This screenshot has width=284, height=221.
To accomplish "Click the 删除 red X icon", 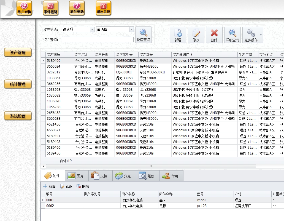I will tap(214, 35).
